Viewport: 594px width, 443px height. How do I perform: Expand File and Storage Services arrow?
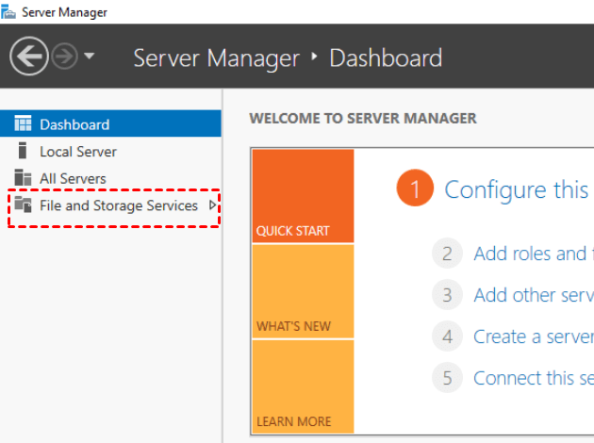(213, 205)
